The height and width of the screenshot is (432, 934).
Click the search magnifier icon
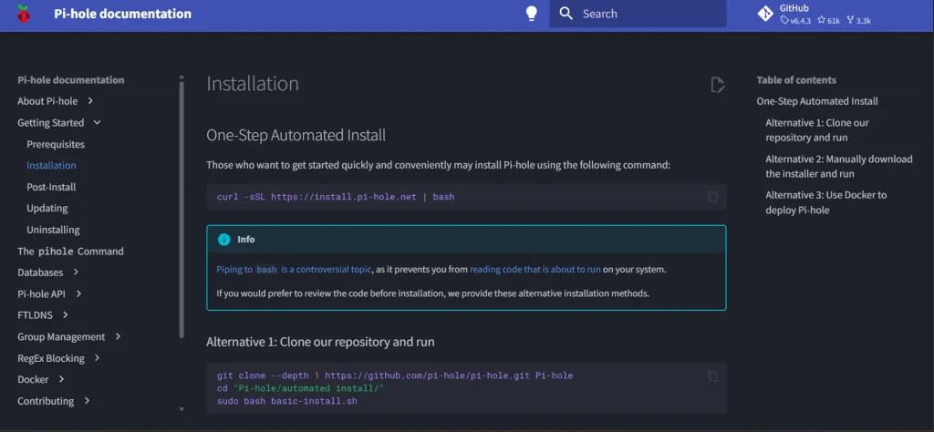coord(566,14)
